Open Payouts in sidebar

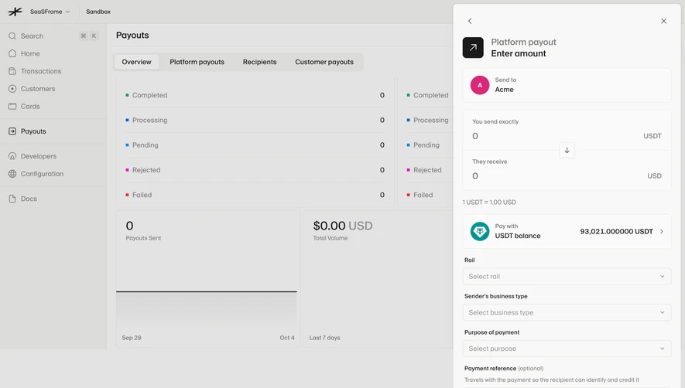(33, 131)
